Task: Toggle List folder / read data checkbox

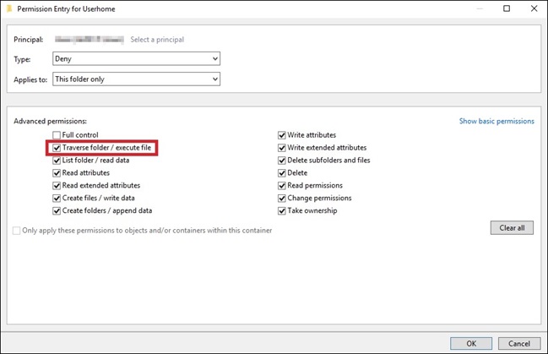Action: click(57, 161)
